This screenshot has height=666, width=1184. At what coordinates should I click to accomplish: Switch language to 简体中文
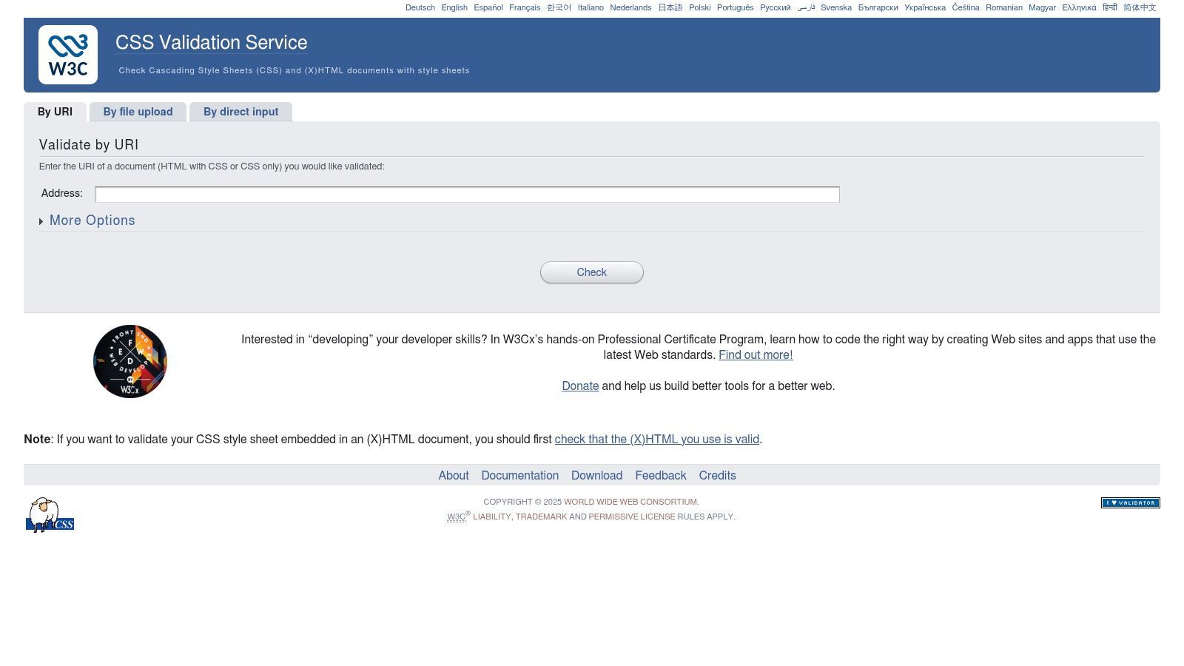pyautogui.click(x=1140, y=7)
